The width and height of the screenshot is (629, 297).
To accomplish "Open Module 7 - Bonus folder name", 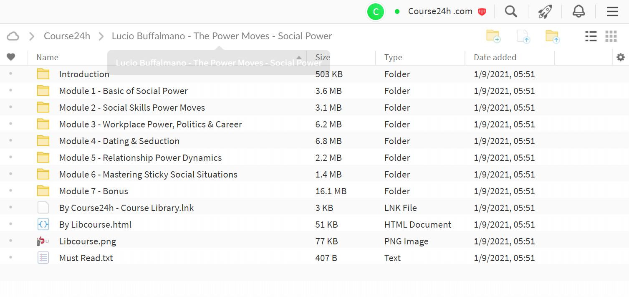I will point(93,191).
